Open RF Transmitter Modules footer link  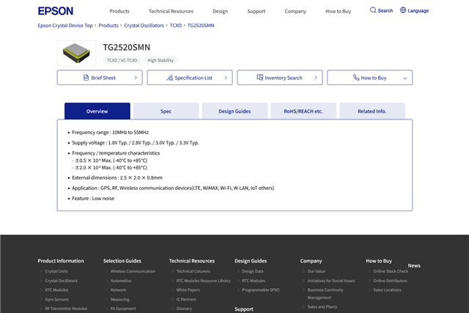(66, 309)
